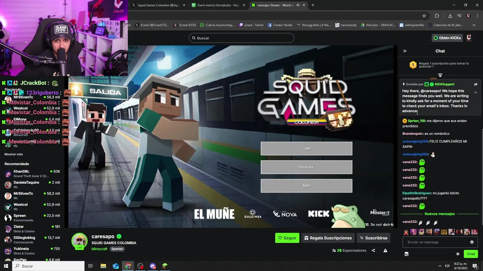
Task: Open the Minecraft category link
Action: 99,249
